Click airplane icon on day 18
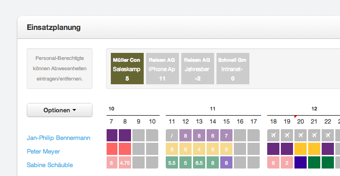Viewport: 340px width, 176px height. tap(273, 135)
